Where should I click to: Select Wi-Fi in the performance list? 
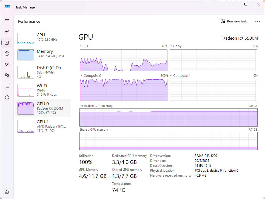coord(43,90)
